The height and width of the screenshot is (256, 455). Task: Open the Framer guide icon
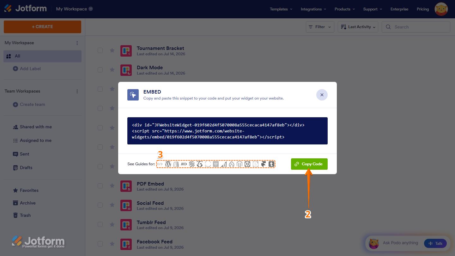(x=264, y=164)
